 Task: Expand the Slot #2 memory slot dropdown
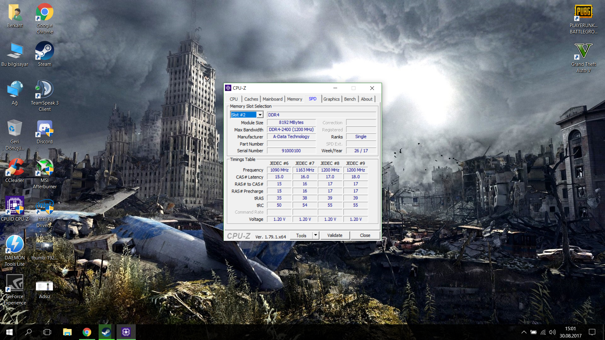(x=260, y=115)
